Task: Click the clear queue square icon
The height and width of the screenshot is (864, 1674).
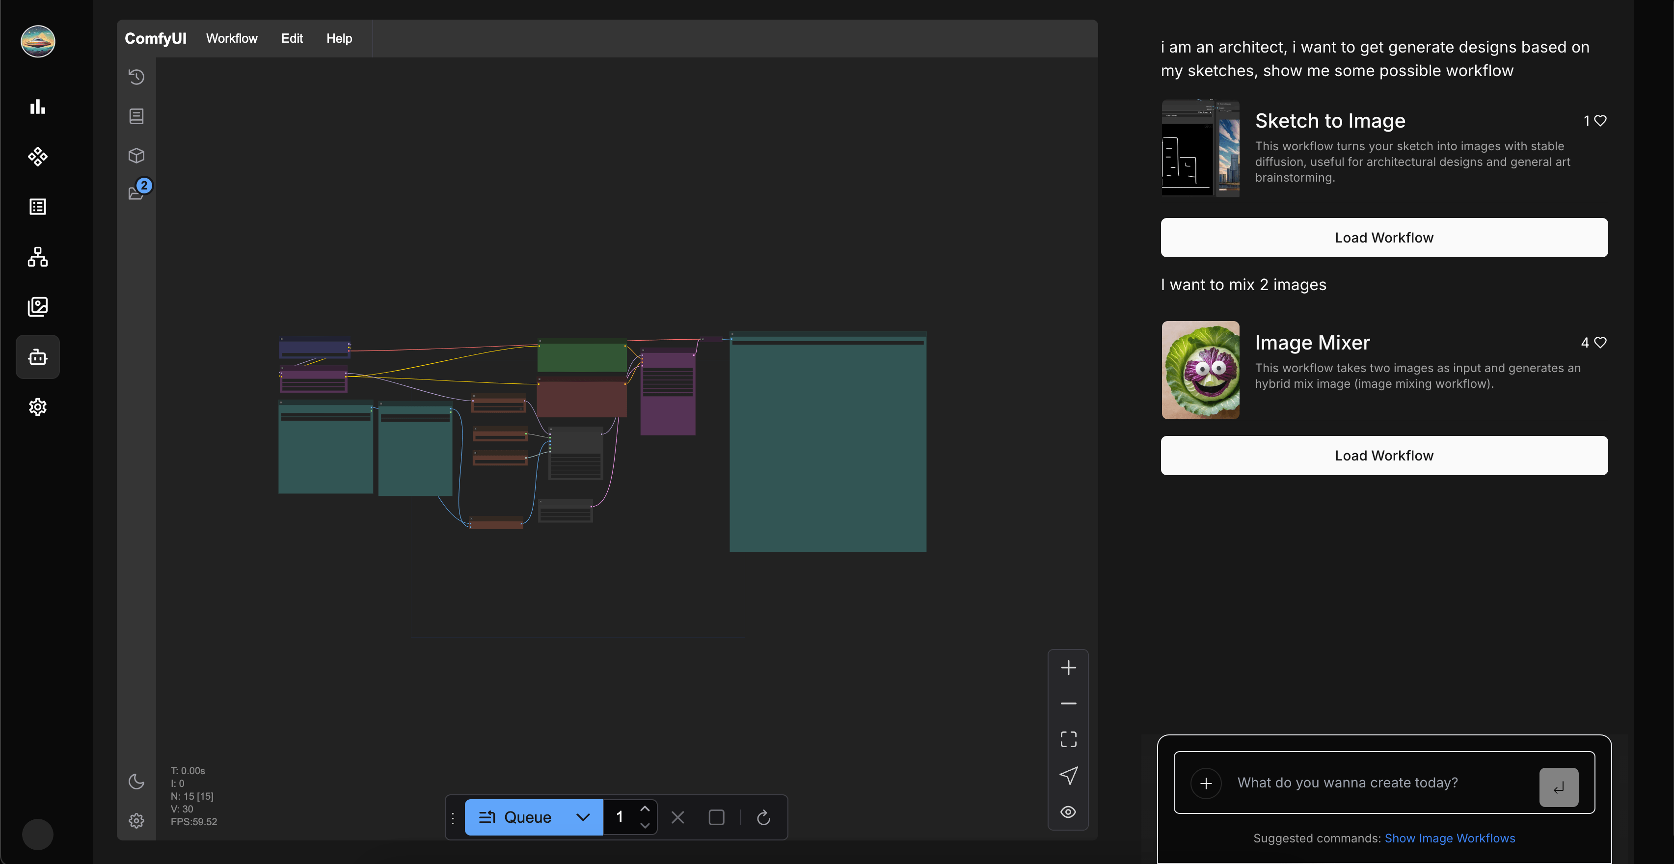Action: [x=716, y=817]
